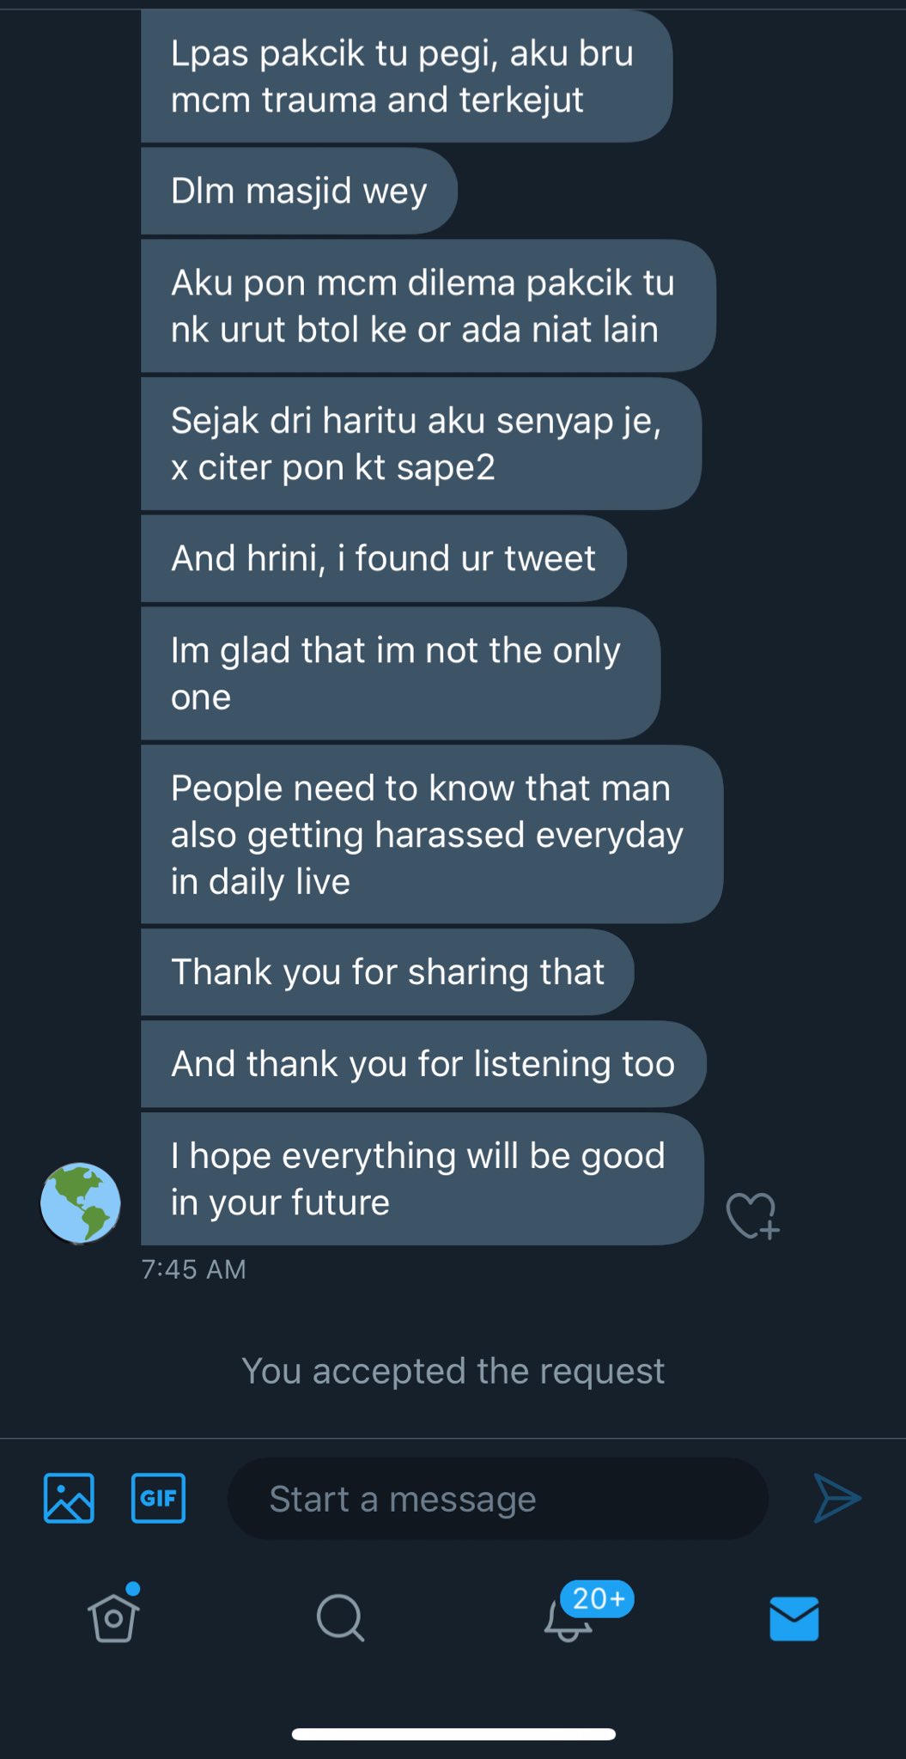
Task: Open notifications with 20+ badge
Action: coord(569,1618)
